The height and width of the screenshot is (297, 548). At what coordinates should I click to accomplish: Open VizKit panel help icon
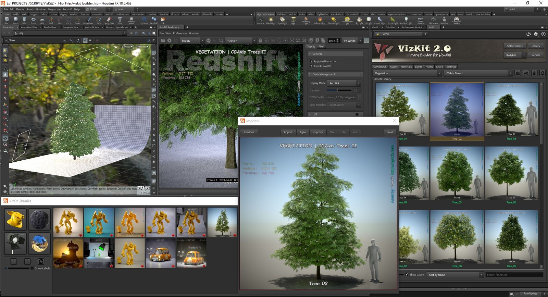point(543,34)
